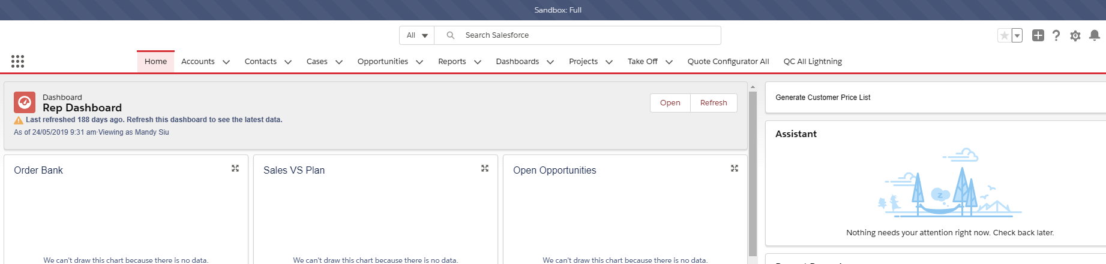The width and height of the screenshot is (1106, 264).
Task: Open the Global Actions plus icon
Action: [x=1038, y=35]
